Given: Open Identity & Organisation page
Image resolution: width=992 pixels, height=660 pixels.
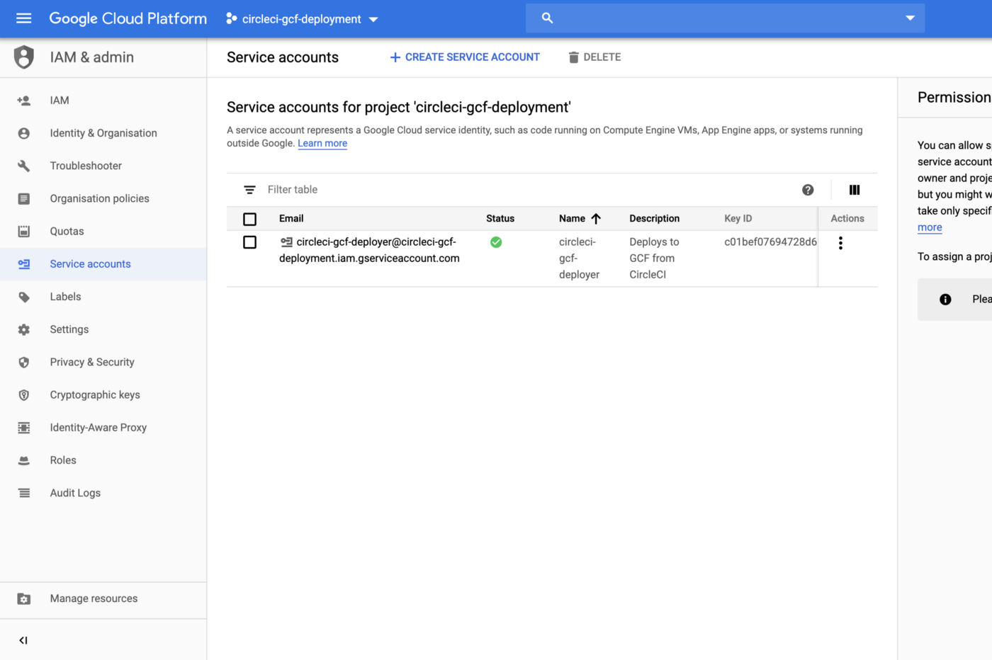Looking at the screenshot, I should click(x=103, y=133).
